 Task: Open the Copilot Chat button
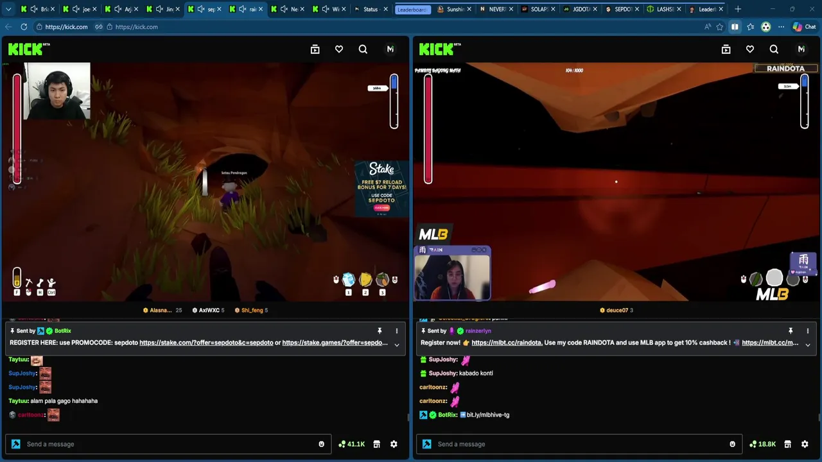804,27
